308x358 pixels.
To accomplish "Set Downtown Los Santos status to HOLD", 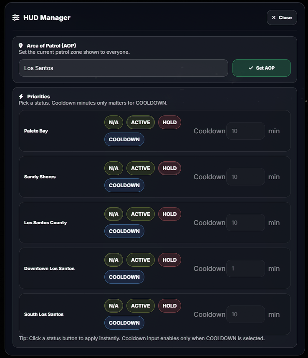I will pos(170,260).
